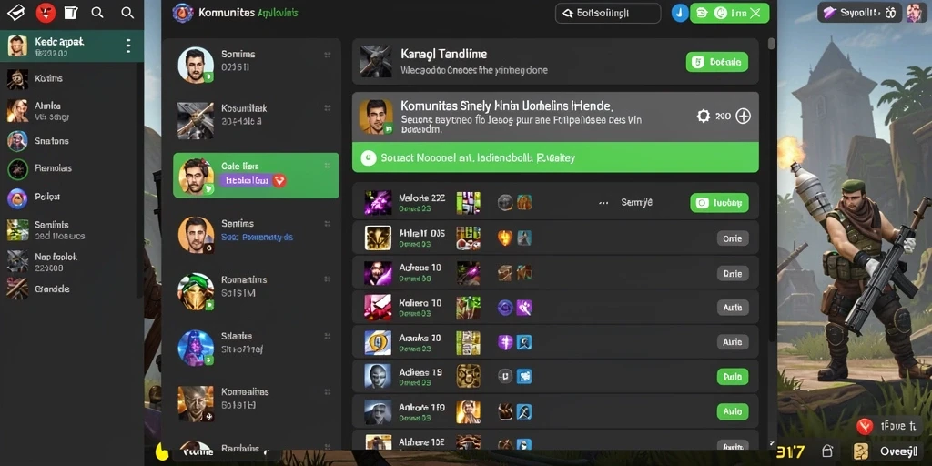Open three-dot menu beside Semyie
The width and height of the screenshot is (932, 466).
[603, 203]
